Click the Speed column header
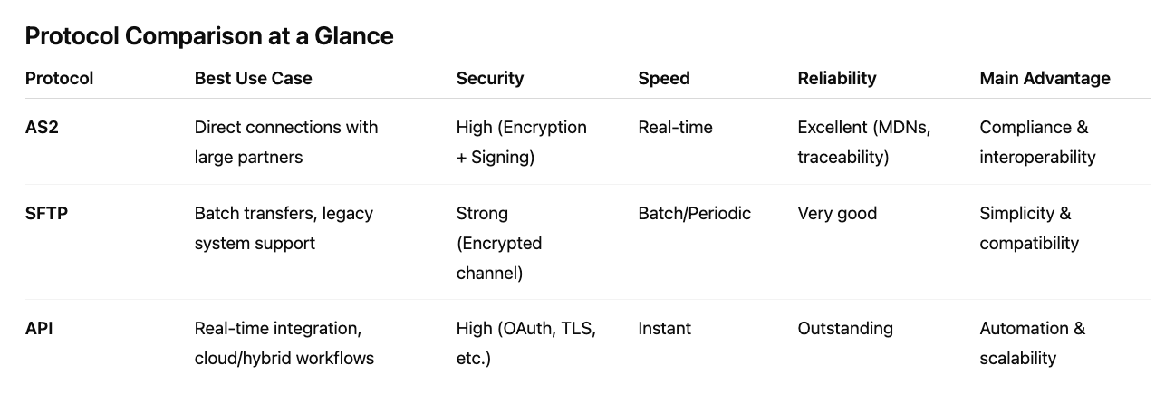The width and height of the screenshot is (1165, 414). (x=663, y=79)
